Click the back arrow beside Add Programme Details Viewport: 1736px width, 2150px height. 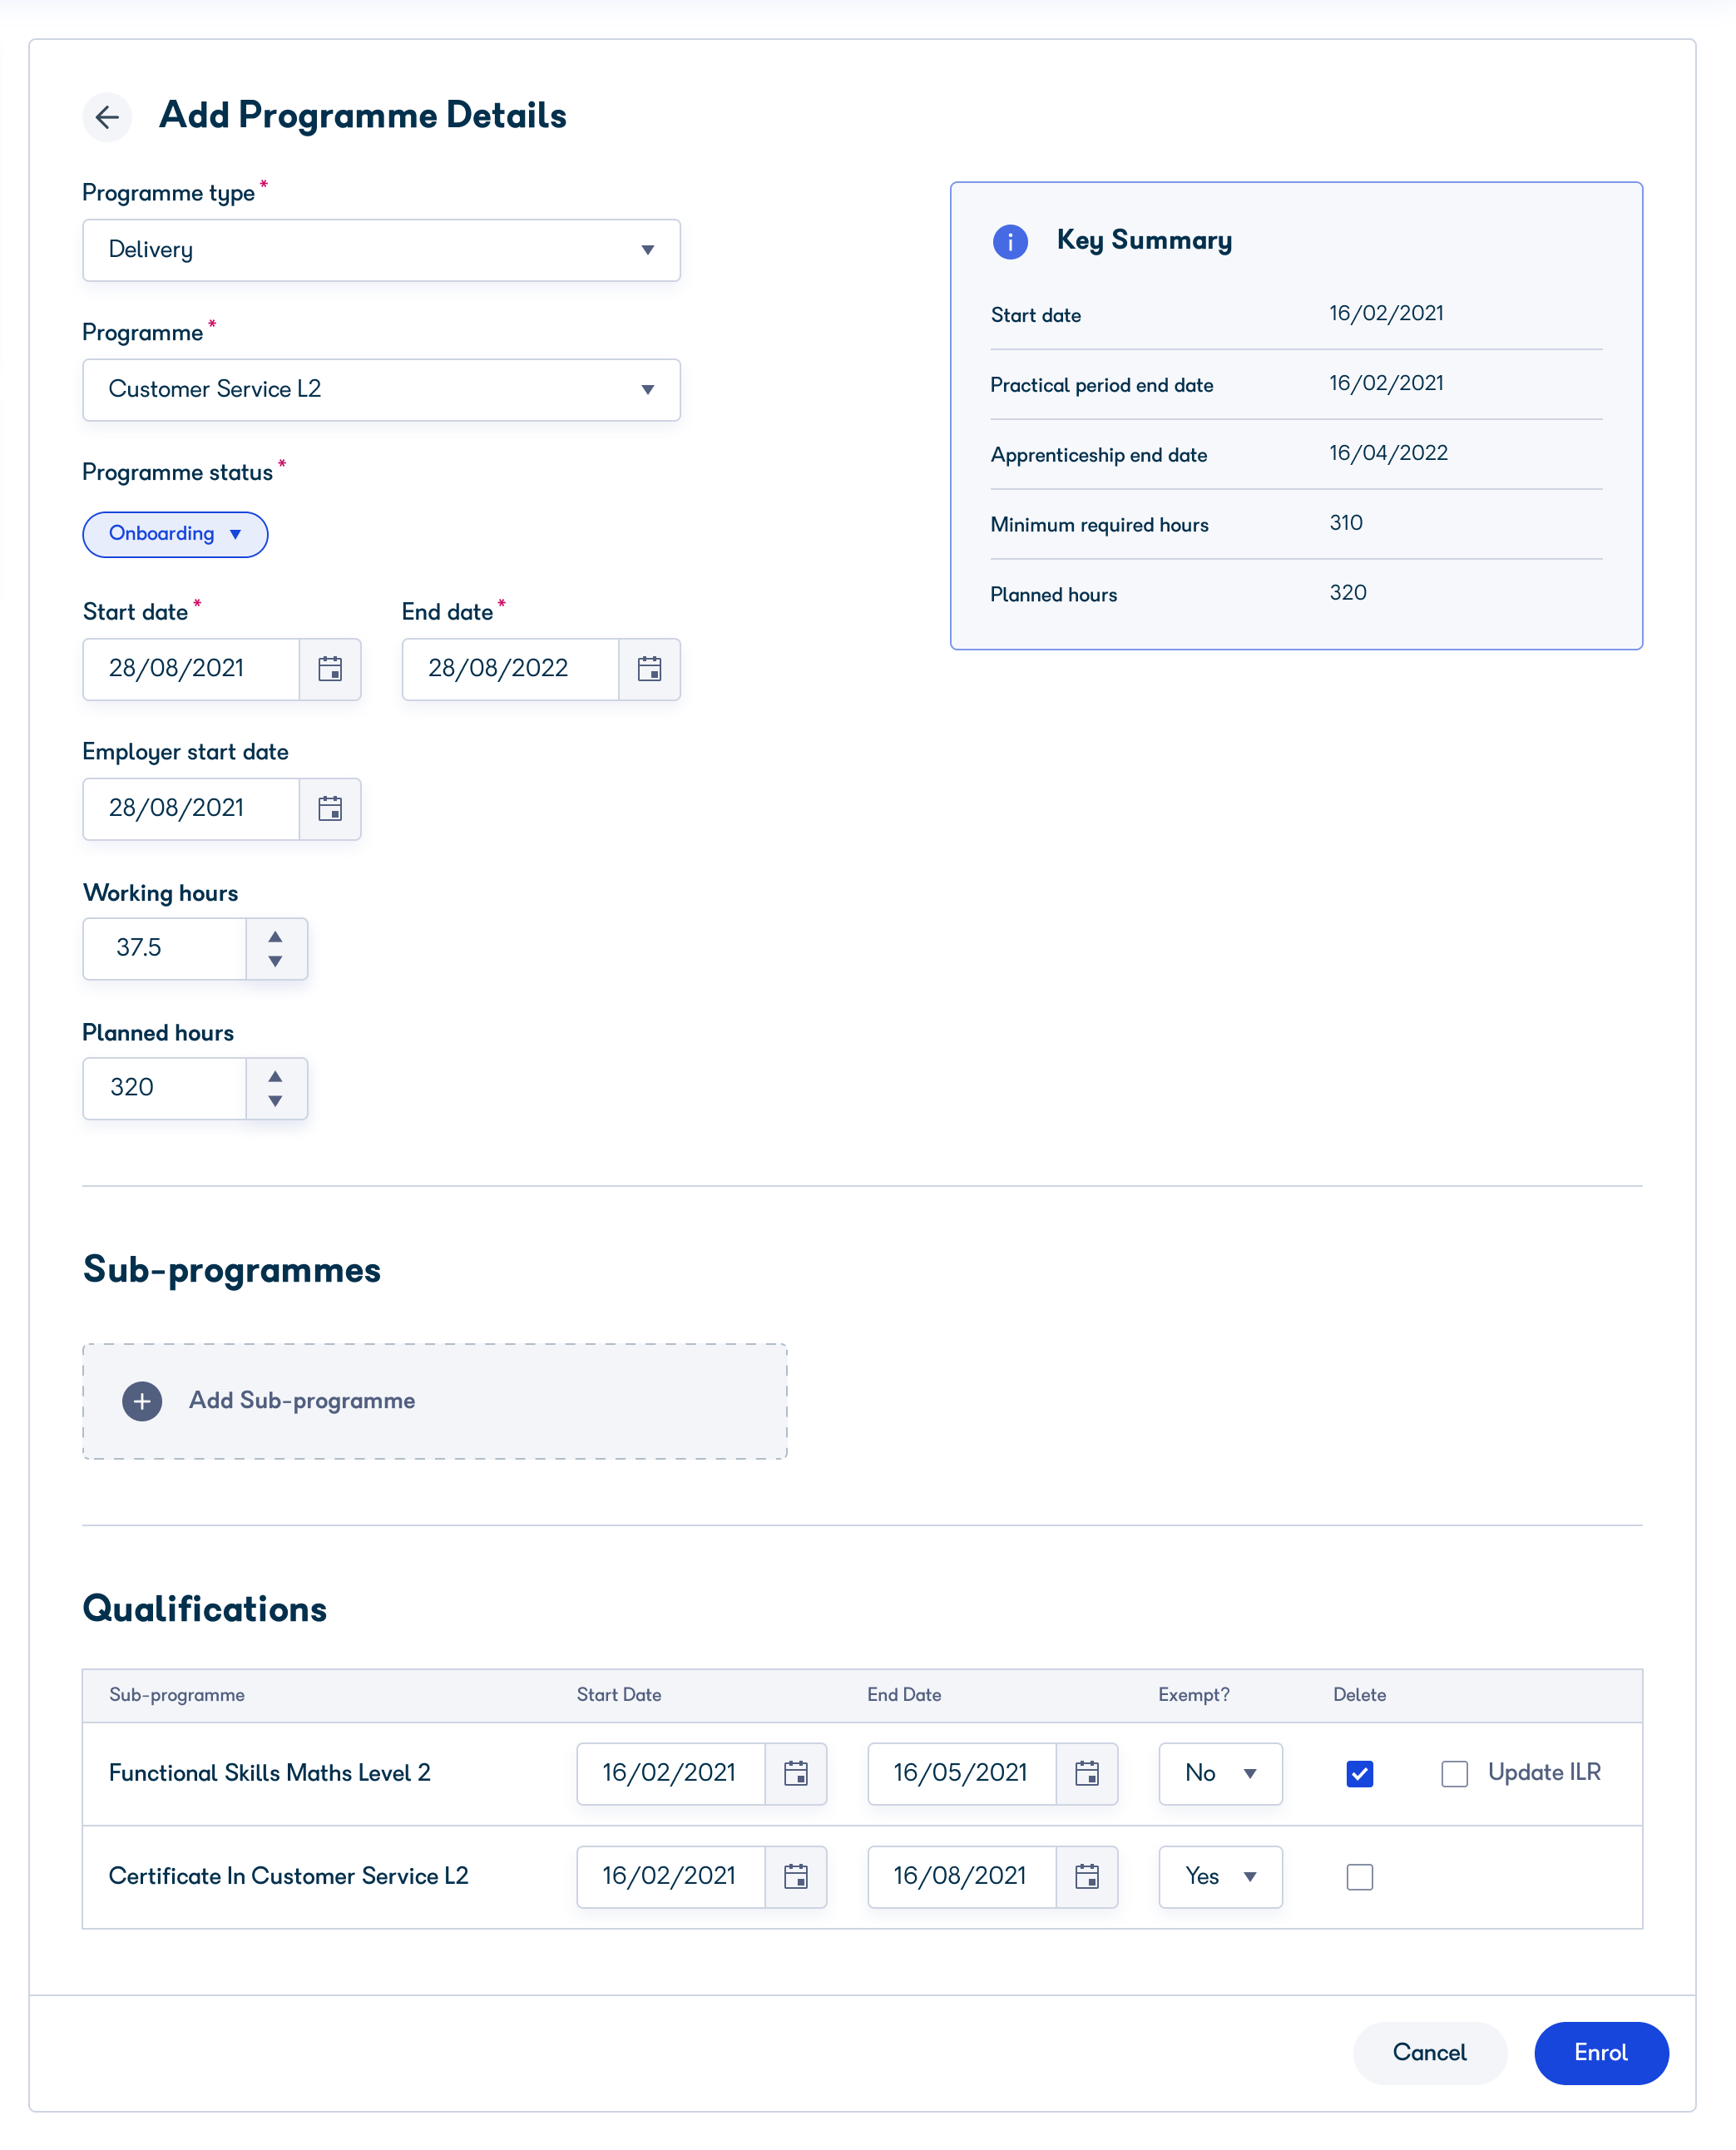click(x=107, y=117)
